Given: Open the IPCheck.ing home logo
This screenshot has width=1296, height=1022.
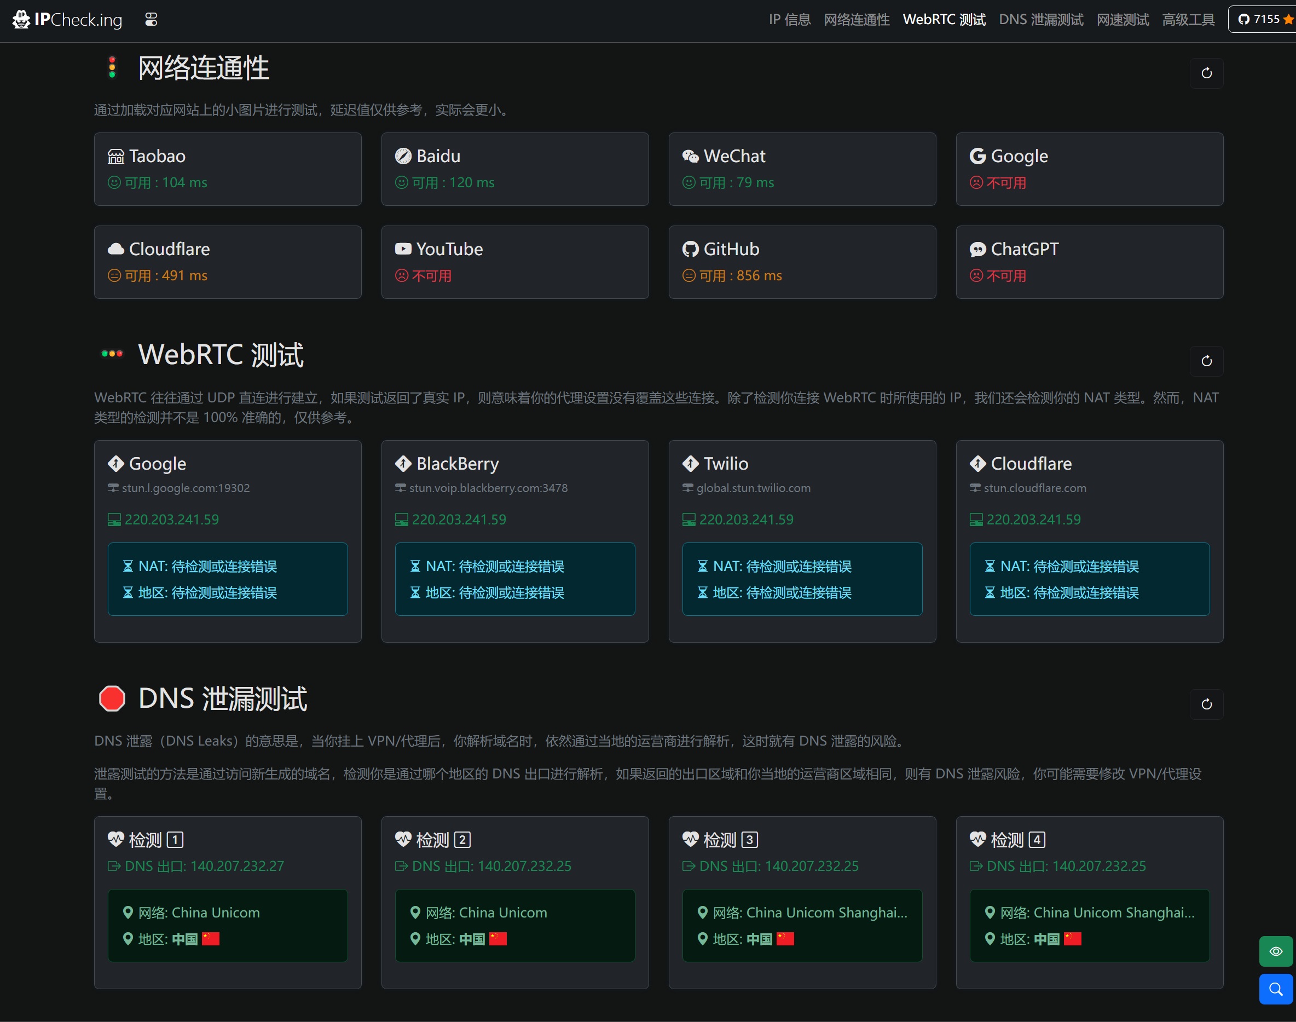Looking at the screenshot, I should (x=67, y=20).
